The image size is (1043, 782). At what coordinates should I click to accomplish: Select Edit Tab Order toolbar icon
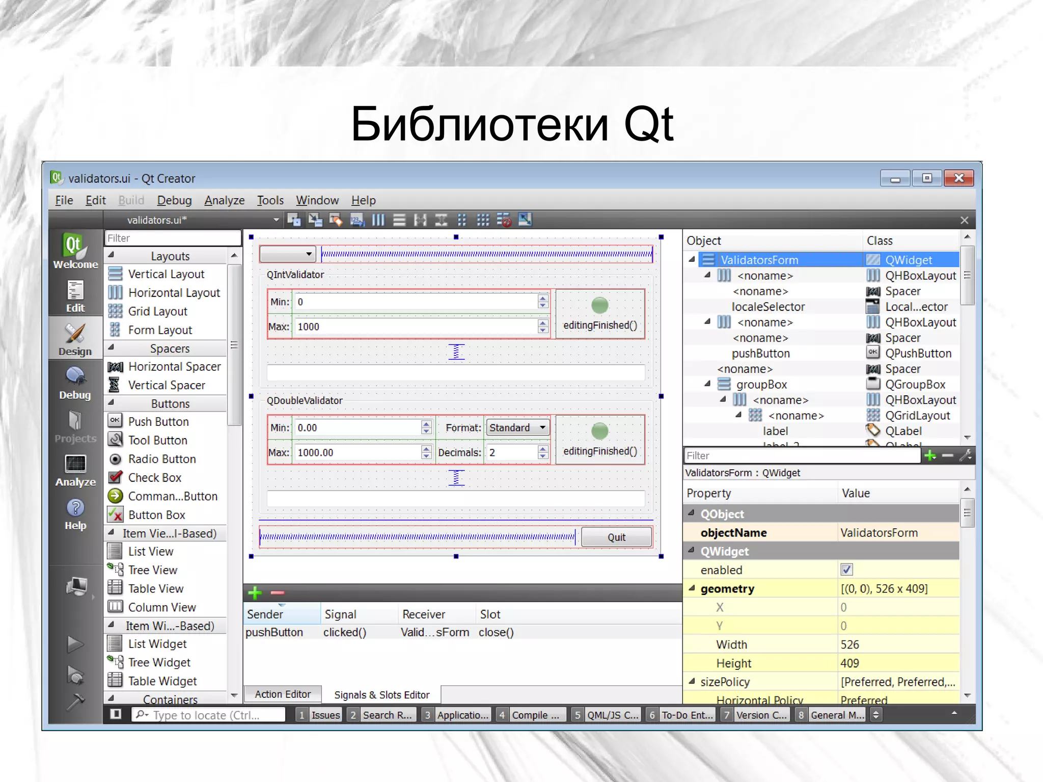357,220
